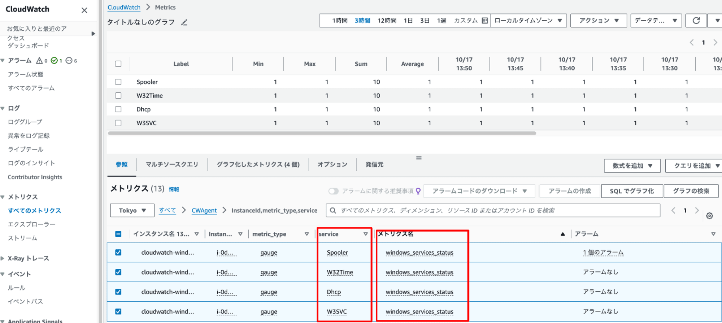Click the alarm recommendations lightbulb icon

(x=418, y=191)
